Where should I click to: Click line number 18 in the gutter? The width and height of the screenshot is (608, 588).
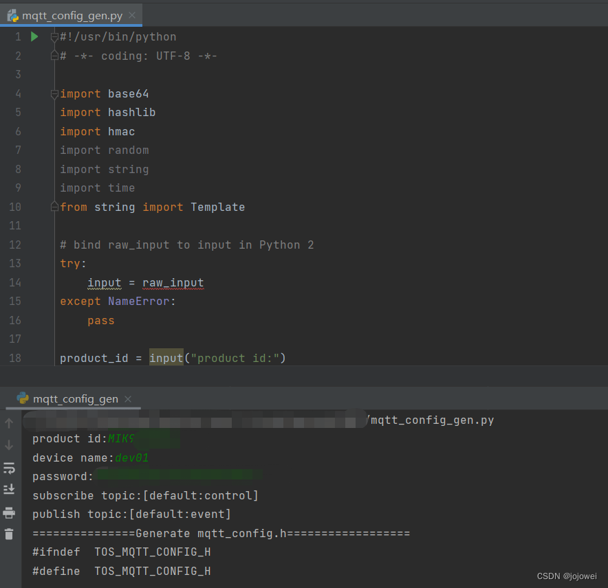coord(15,358)
